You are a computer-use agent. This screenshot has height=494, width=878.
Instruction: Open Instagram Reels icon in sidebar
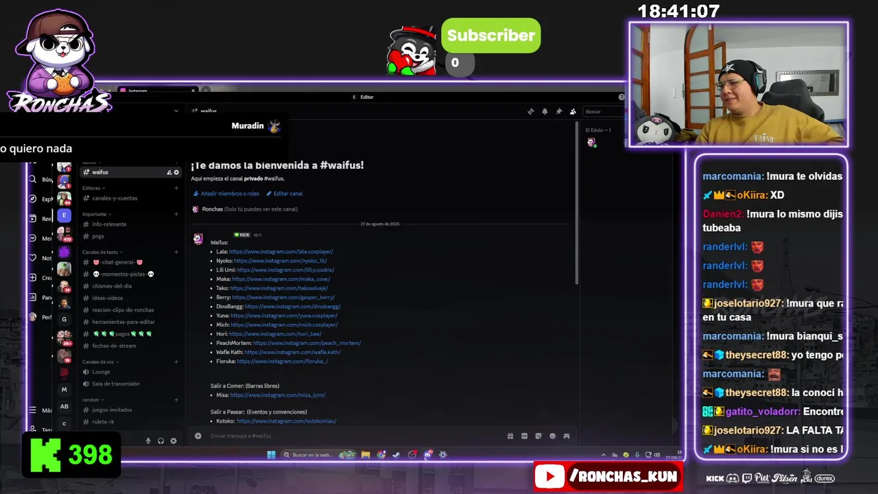(x=32, y=219)
